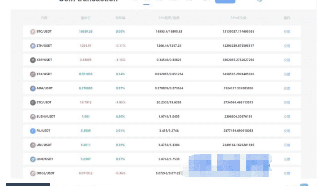Select the XRP/USDT pair name
The image size is (320, 186).
point(44,60)
